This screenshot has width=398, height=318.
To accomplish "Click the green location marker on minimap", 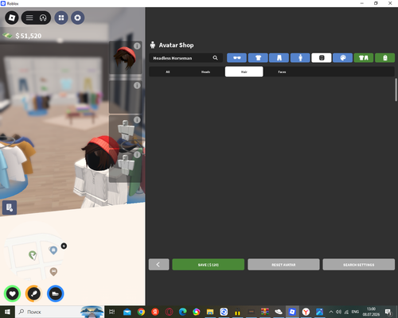I will pos(33,255).
